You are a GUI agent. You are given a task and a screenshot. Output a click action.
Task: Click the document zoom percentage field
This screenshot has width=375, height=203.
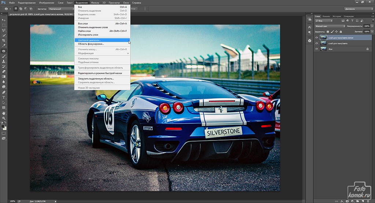(x=12, y=201)
